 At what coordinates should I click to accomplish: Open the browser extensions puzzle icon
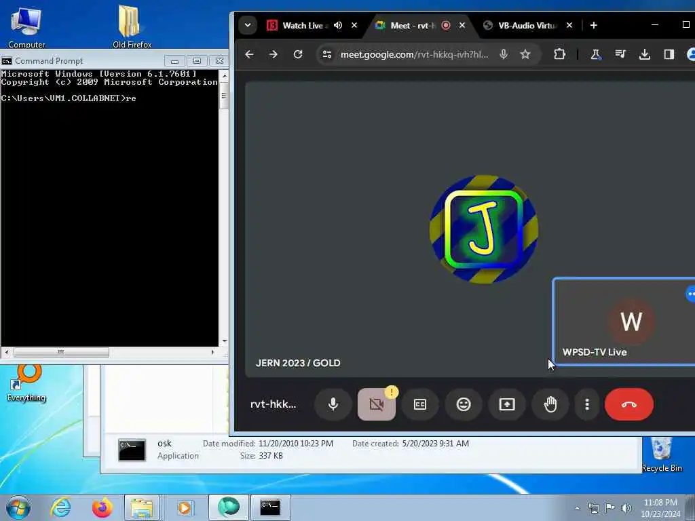(560, 54)
